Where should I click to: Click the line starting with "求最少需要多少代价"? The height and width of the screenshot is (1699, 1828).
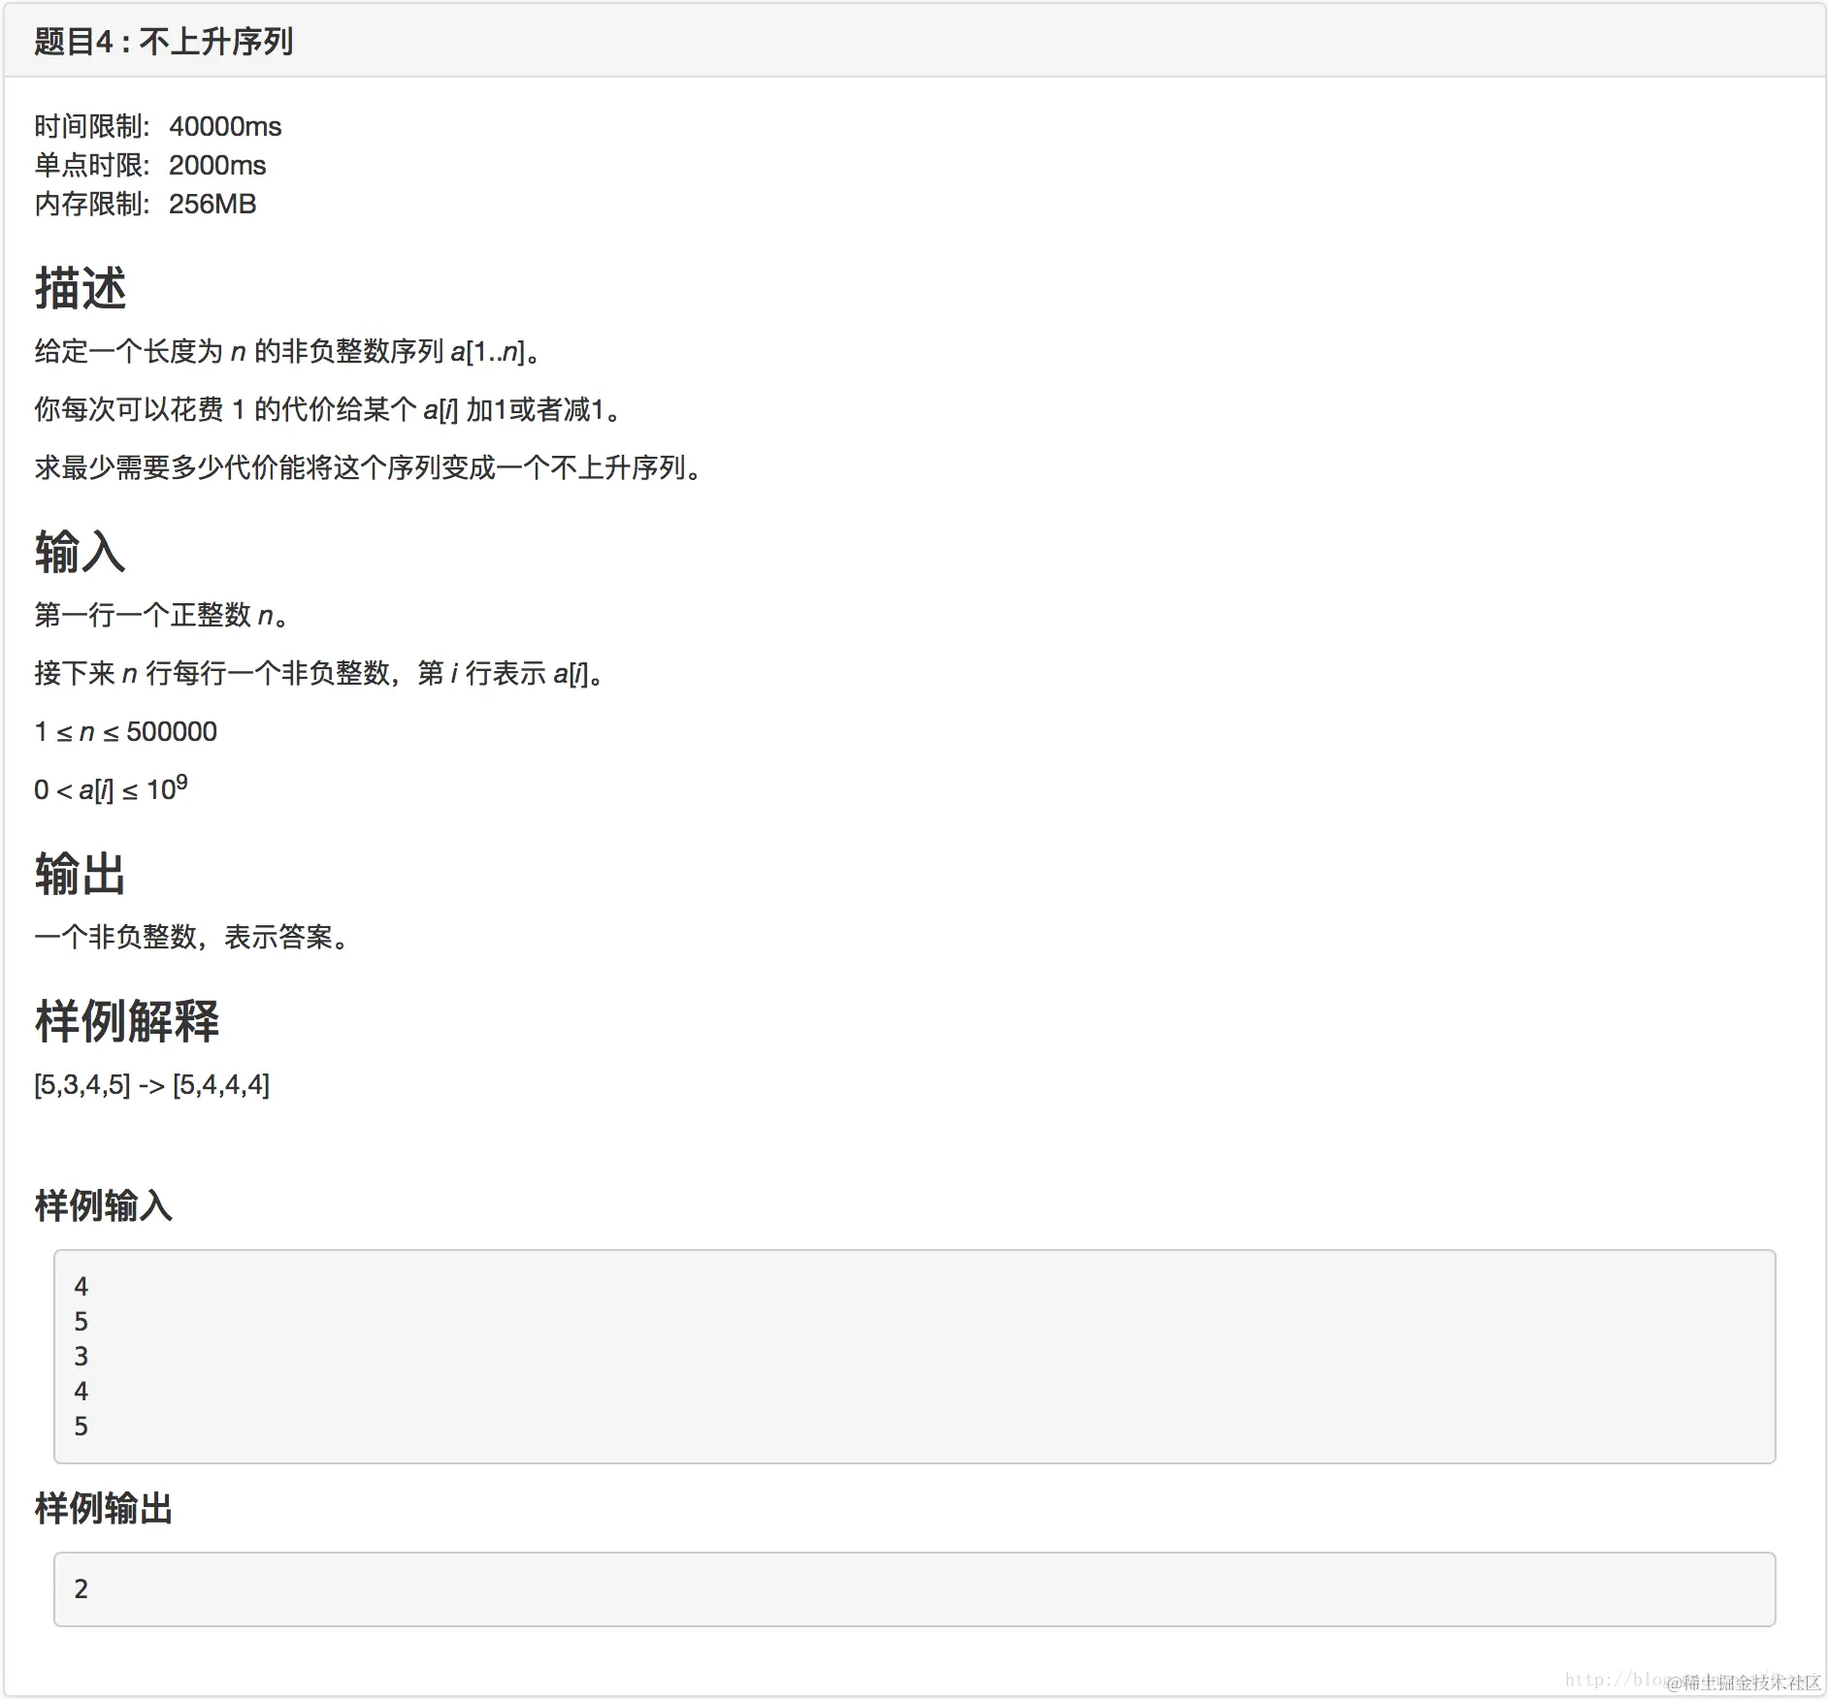(369, 467)
